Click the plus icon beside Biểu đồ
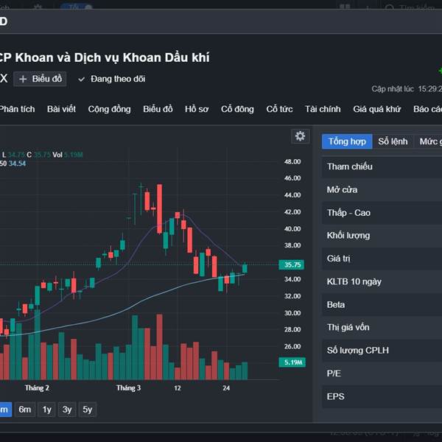The image size is (442, 442). (24, 79)
